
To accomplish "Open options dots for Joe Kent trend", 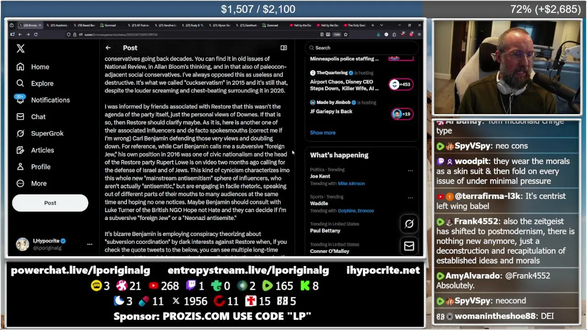I will point(410,170).
